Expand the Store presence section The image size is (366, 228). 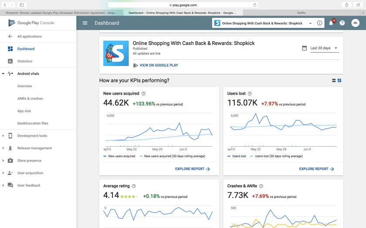(3, 161)
